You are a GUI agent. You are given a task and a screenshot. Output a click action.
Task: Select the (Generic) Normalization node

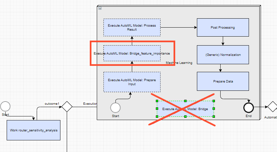(223, 55)
